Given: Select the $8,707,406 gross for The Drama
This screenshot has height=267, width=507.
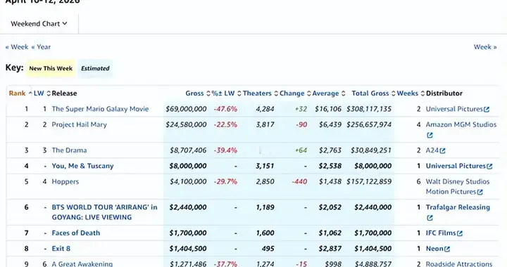Looking at the screenshot, I should (x=188, y=150).
